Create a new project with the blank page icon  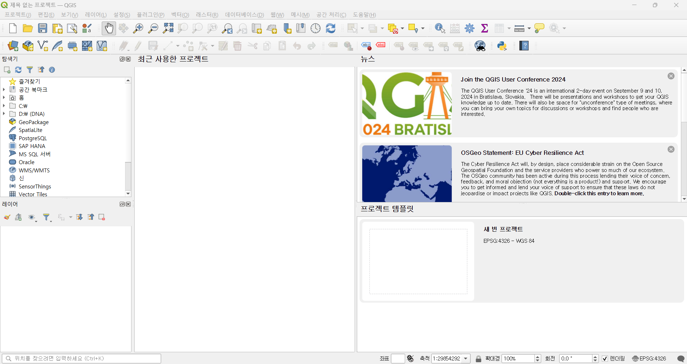tap(13, 28)
